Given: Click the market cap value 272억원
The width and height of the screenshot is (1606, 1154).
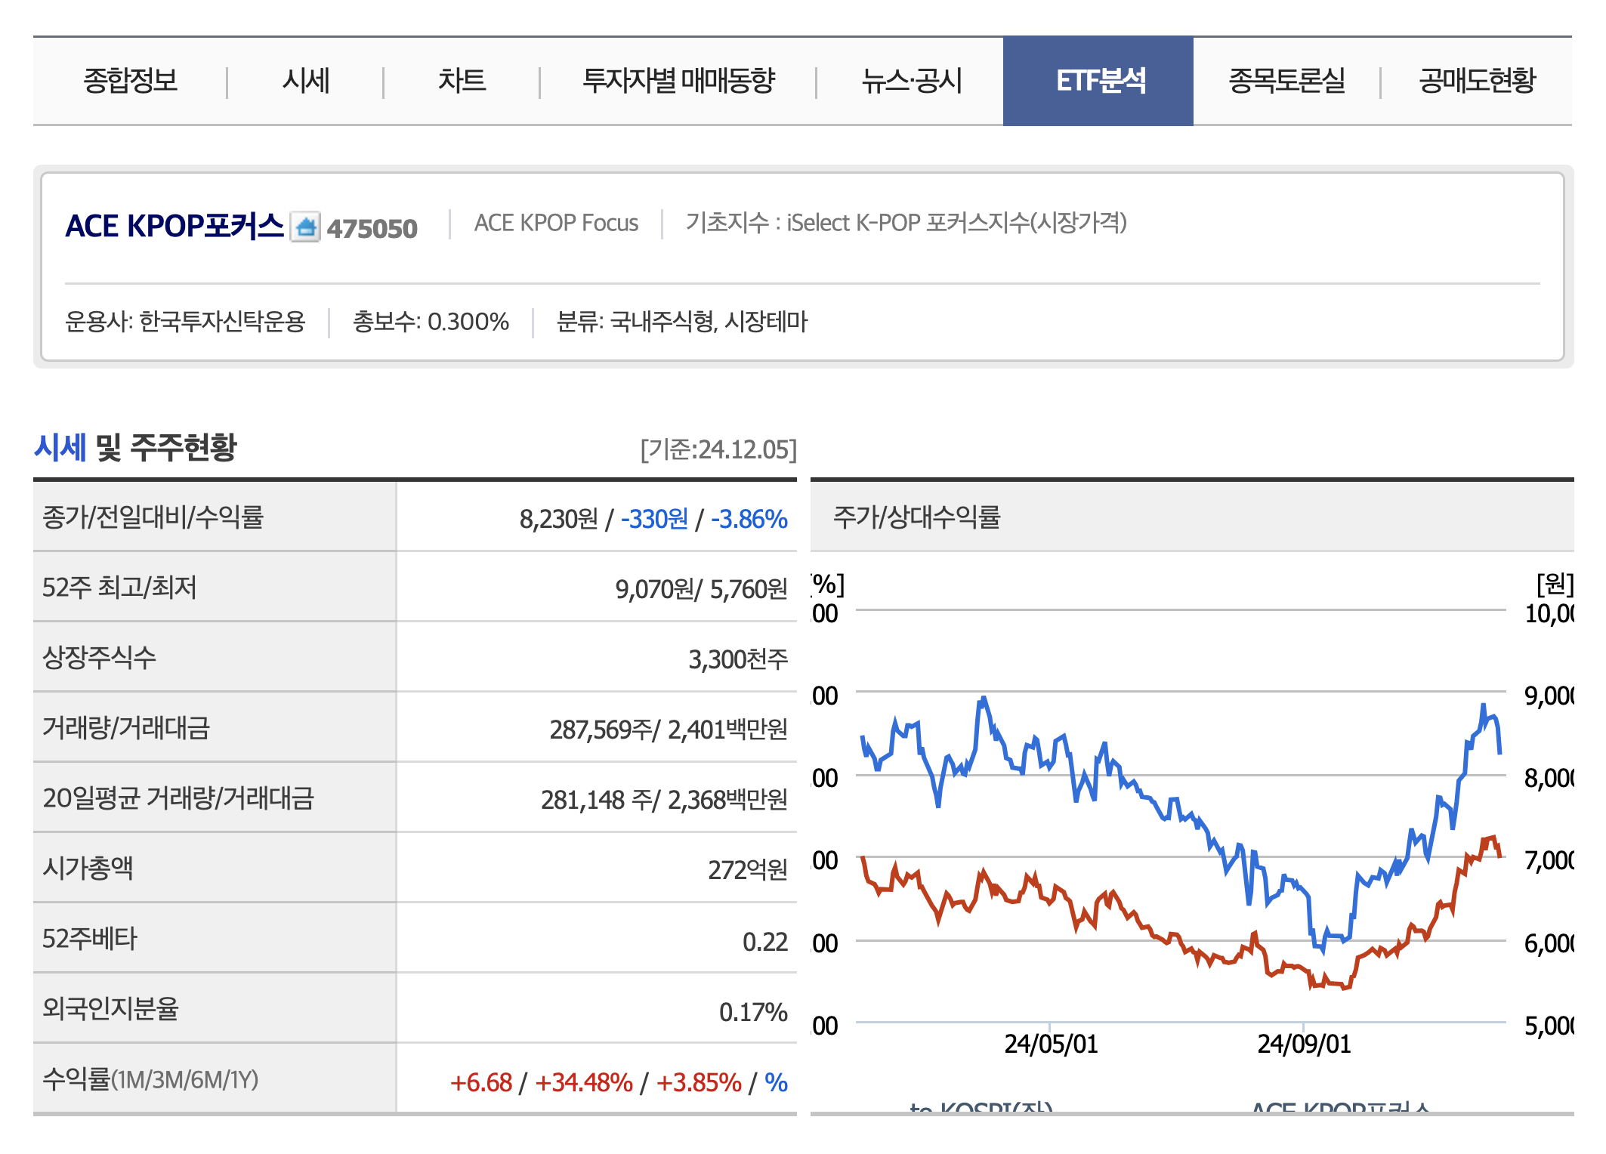Looking at the screenshot, I should (747, 870).
